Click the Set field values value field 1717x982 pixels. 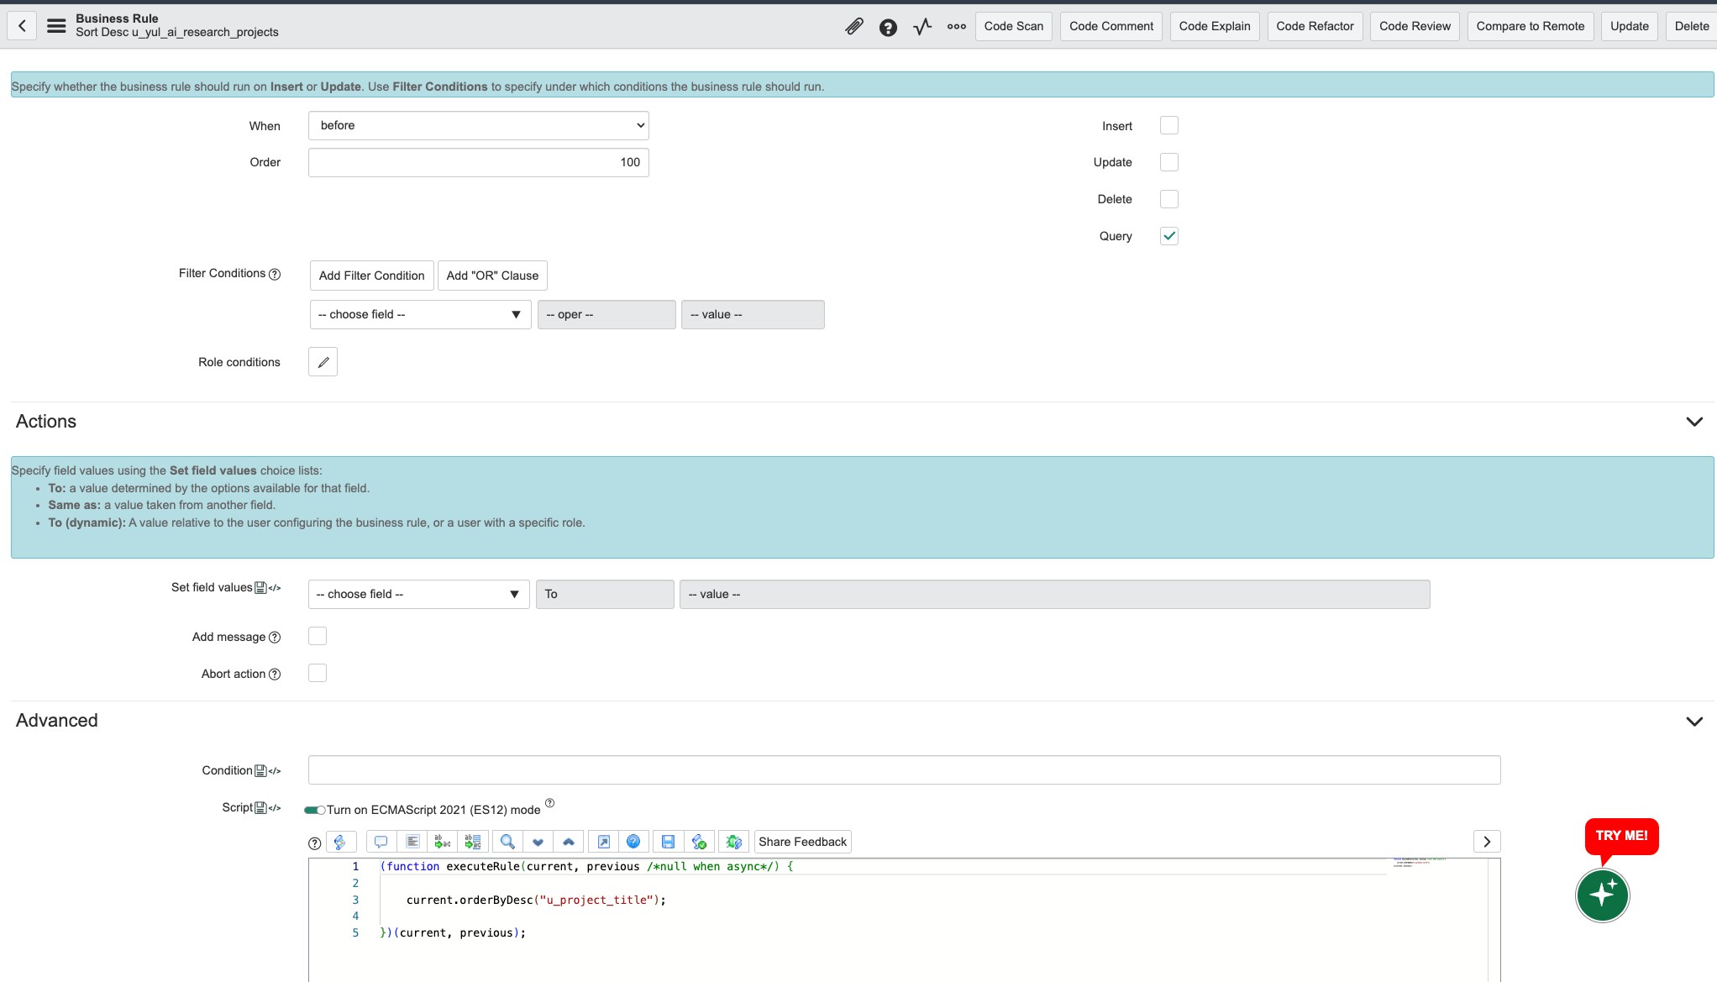[x=1054, y=594]
